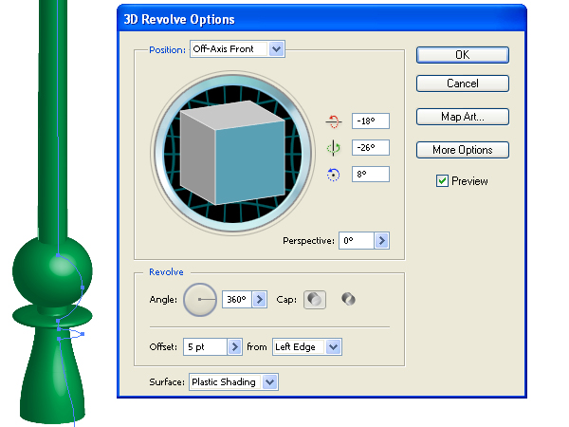This screenshot has height=427, width=569.
Task: Click the X-axis rotation icon
Action: point(333,121)
